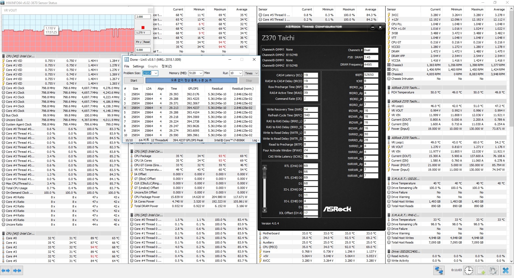Viewport: 514px width, 278px height.
Task: Expand the Log panel in LinX status bar
Action: (x=256, y=140)
